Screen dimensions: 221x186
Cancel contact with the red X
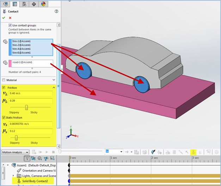(x=10, y=18)
